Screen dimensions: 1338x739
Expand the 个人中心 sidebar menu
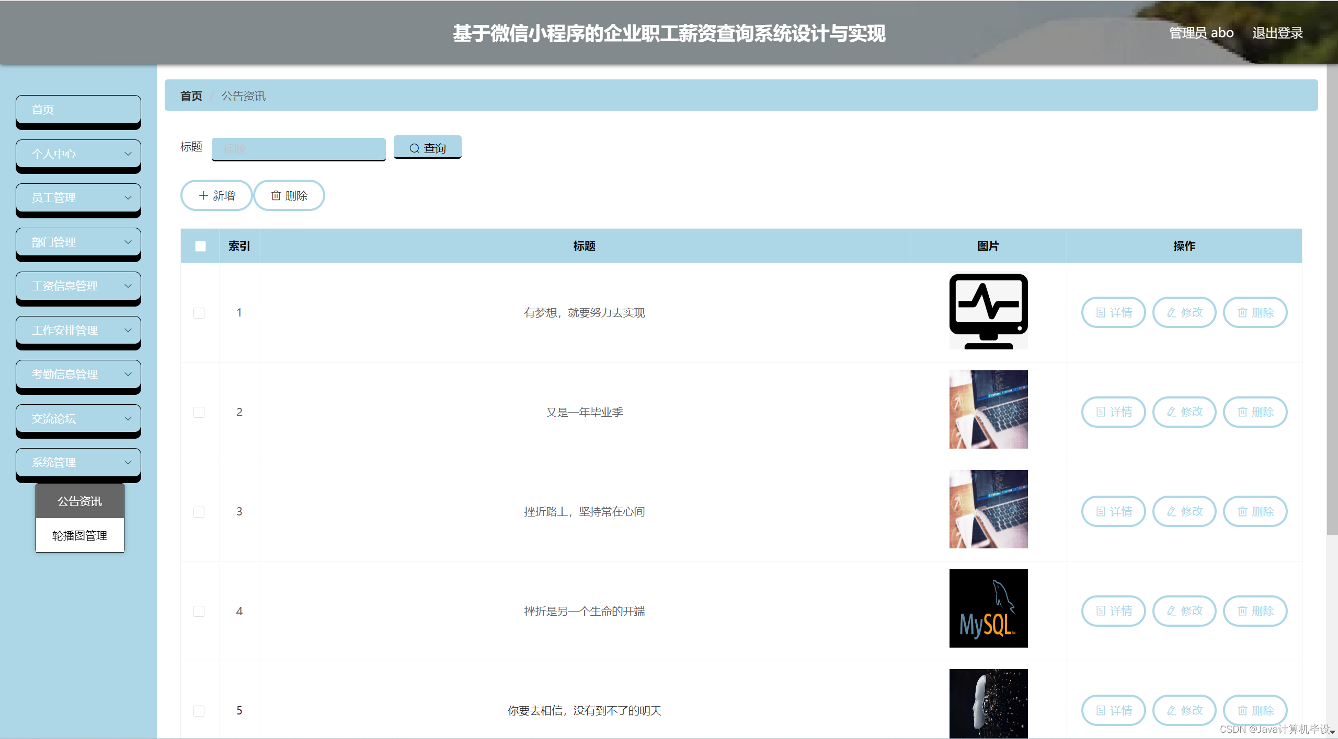pyautogui.click(x=78, y=154)
